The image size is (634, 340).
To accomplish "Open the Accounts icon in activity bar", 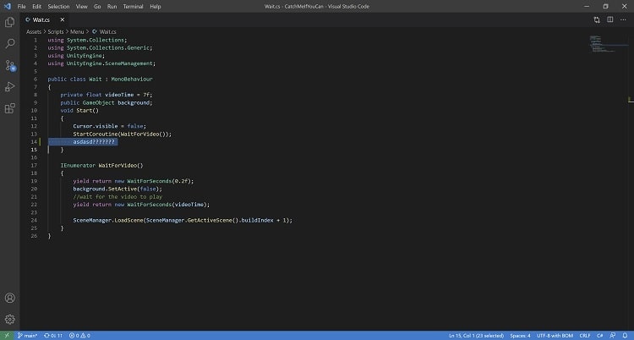I will click(x=9, y=298).
